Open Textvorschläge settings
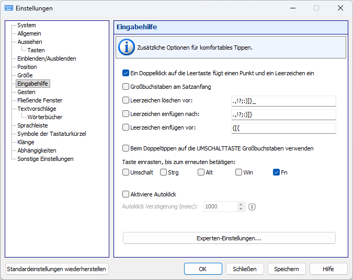This screenshot has height=280, width=353. point(37,109)
